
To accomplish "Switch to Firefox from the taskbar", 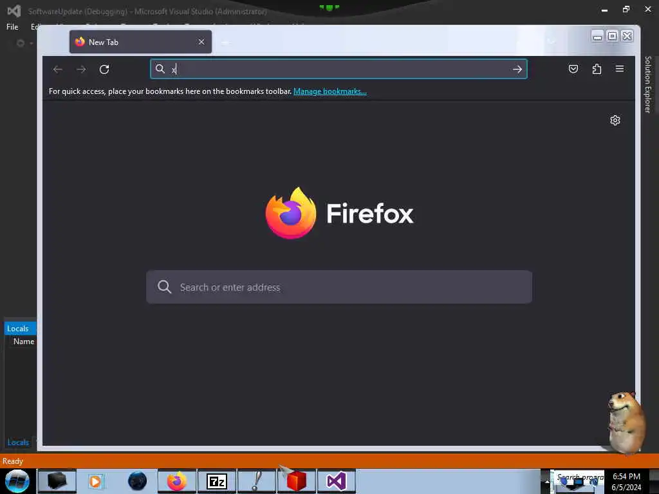I will tap(177, 481).
